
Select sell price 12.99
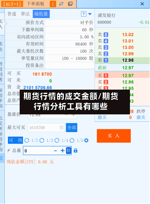[x=128, y=54]
